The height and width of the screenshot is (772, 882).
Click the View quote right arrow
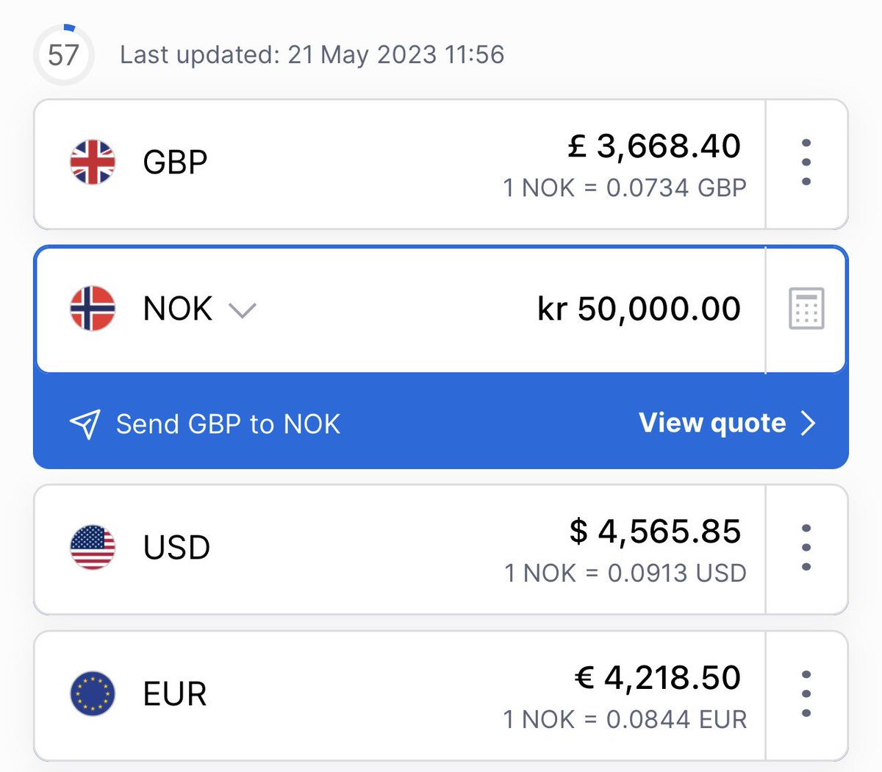click(x=808, y=423)
